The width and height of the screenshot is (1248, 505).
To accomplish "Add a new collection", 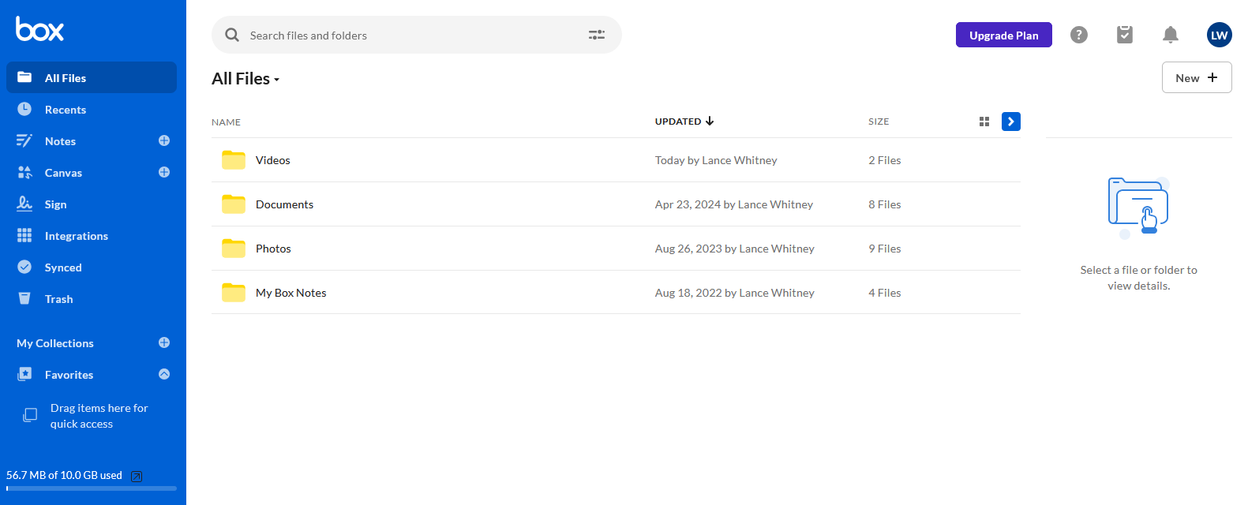I will pyautogui.click(x=164, y=342).
